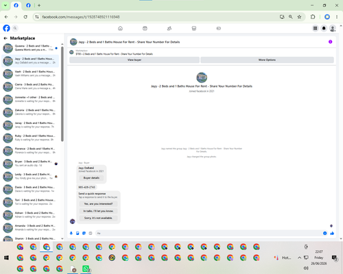The image size is (343, 274).
Task: Open the Amanda conversation
Action: 30,227
